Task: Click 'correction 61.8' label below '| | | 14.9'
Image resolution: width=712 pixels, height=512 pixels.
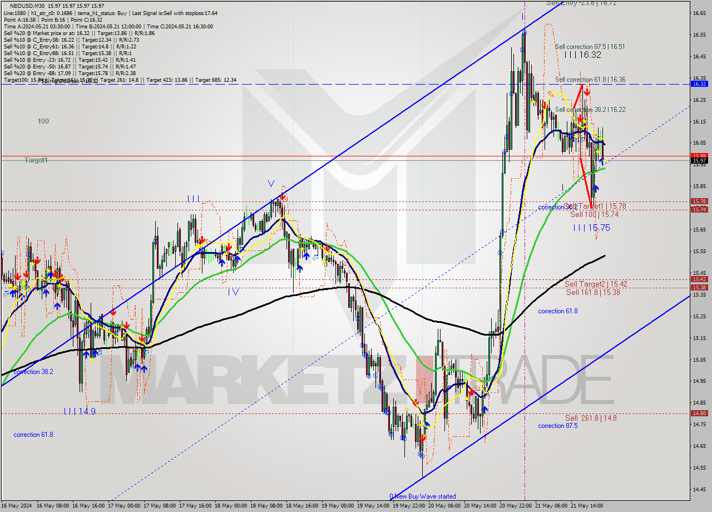Action: coord(33,435)
